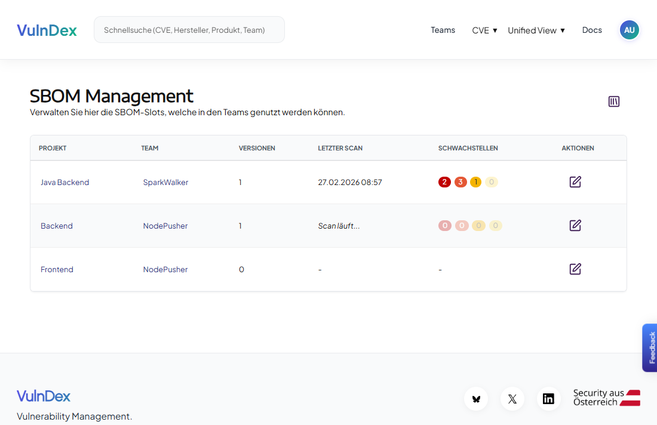Open the X social media icon
The height and width of the screenshot is (425, 657).
pos(512,399)
